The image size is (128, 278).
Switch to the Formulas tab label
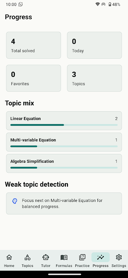[x=64, y=266]
